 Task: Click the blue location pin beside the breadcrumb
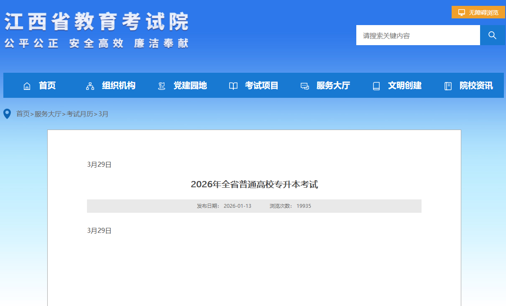[7, 113]
